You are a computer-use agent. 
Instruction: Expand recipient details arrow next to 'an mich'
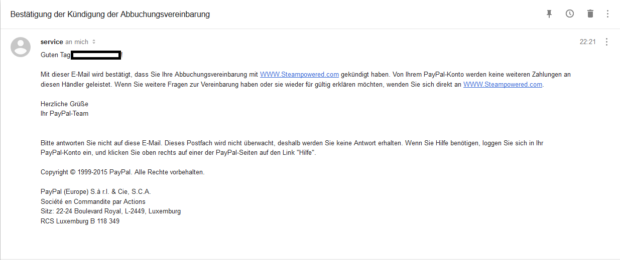(94, 42)
